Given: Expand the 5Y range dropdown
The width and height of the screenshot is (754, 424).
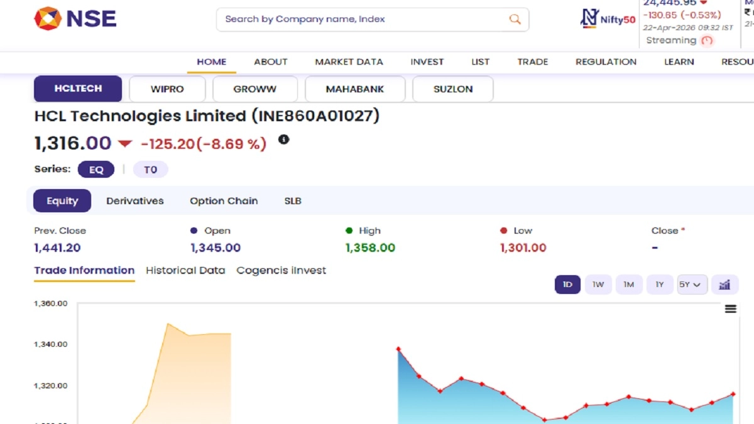Looking at the screenshot, I should point(692,285).
